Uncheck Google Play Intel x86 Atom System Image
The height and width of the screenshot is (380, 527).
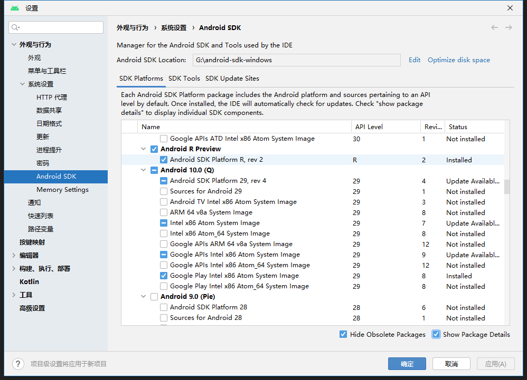point(164,276)
